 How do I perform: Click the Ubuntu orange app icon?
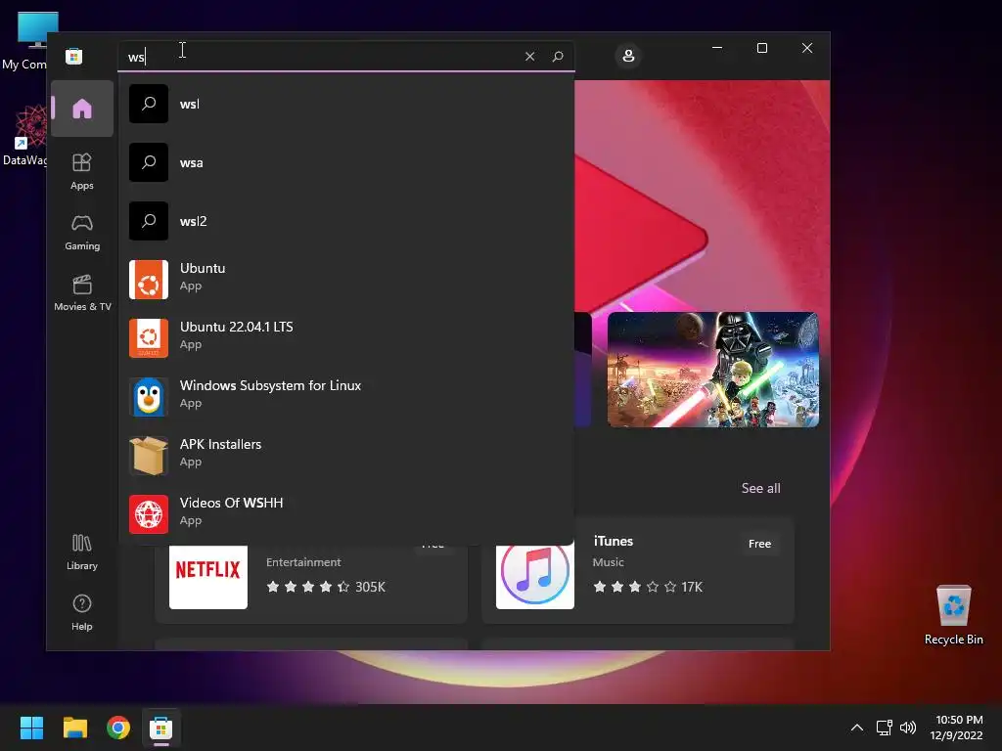click(x=149, y=279)
